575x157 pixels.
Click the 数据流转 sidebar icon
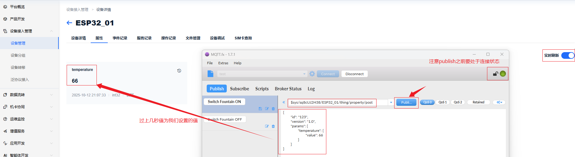5,95
